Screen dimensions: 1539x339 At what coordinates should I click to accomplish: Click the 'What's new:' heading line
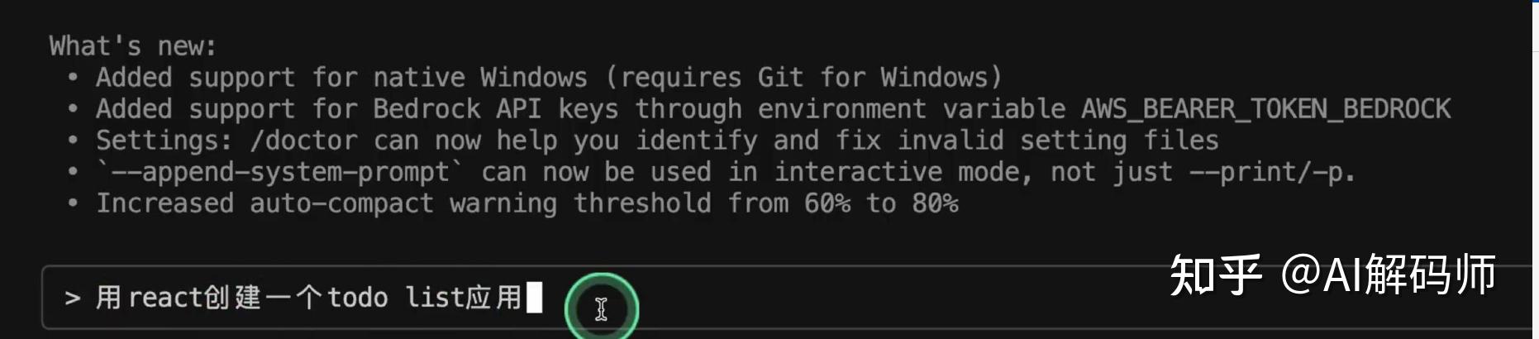tap(133, 46)
